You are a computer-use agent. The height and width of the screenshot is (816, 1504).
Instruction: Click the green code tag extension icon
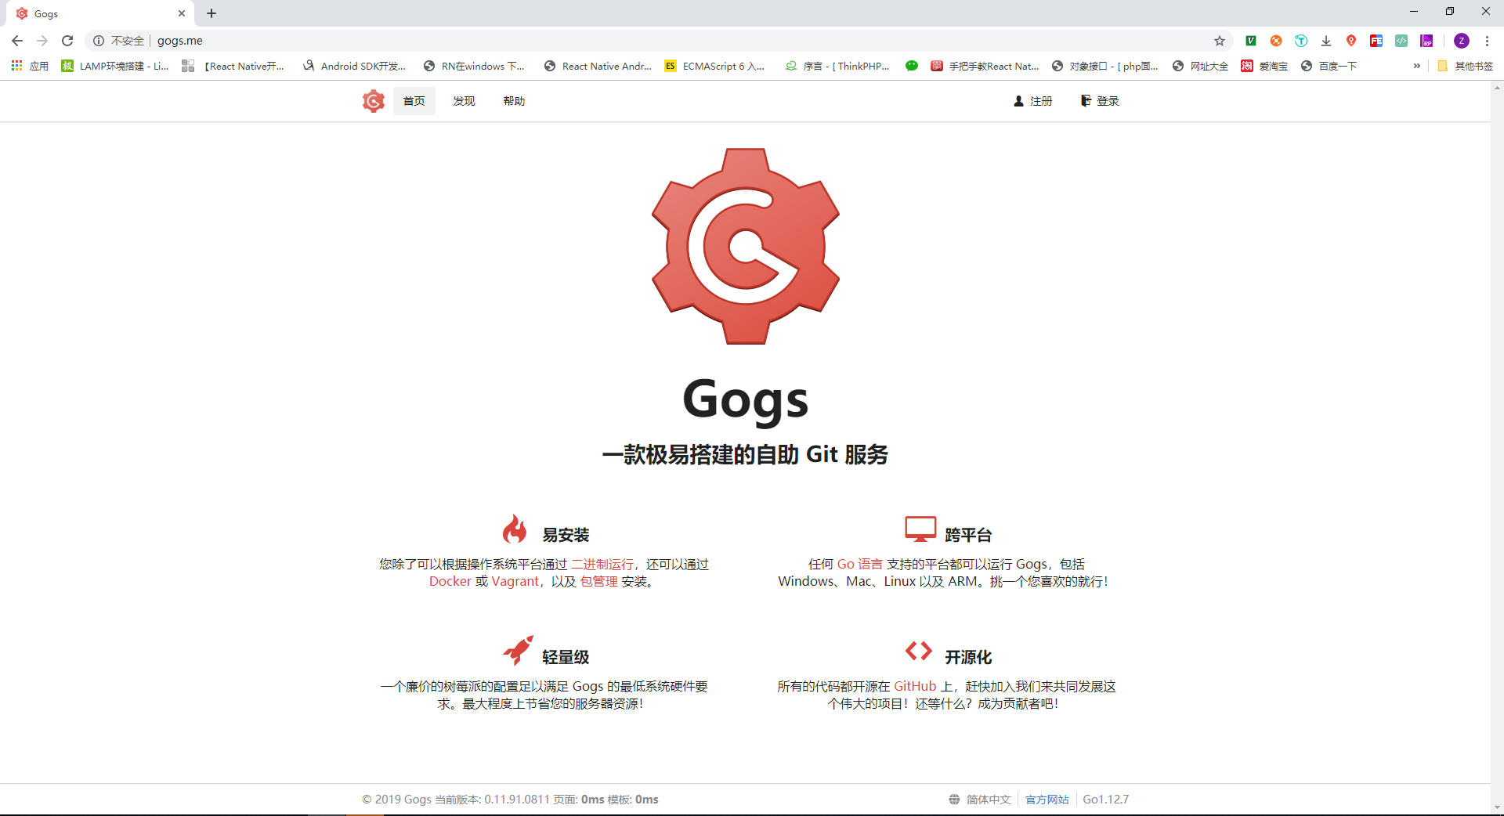coord(1401,41)
